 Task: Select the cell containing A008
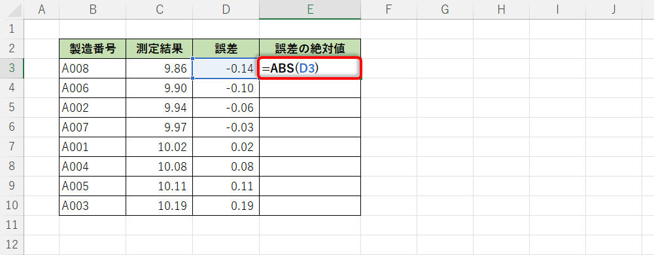point(92,69)
